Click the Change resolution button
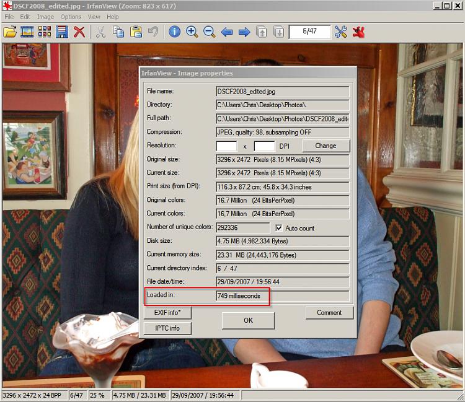465x402 pixels. pyautogui.click(x=326, y=146)
